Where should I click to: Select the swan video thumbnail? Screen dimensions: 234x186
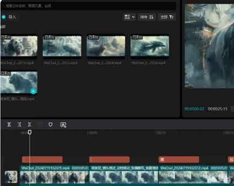click(62, 46)
